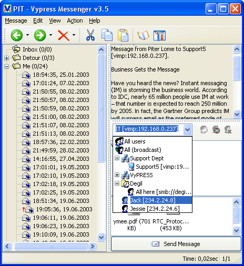The width and height of the screenshot is (244, 266).
Task: Click the copy documents icon
Action: pyautogui.click(x=107, y=35)
